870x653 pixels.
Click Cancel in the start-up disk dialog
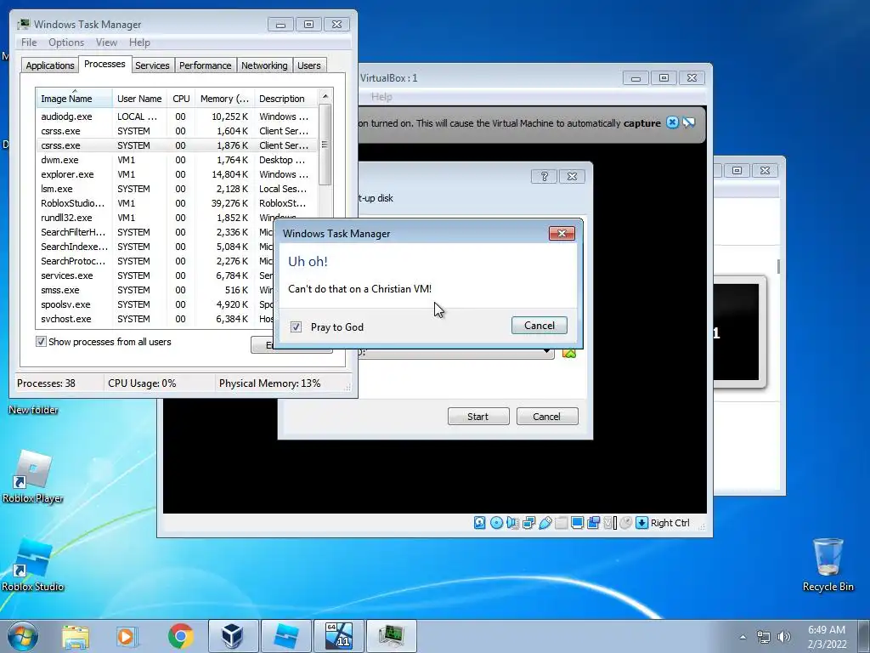pyautogui.click(x=547, y=417)
